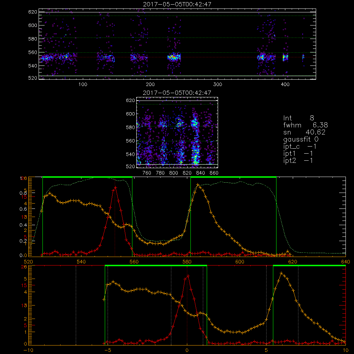The image size is (354, 354).
Task: Click x-axis label 640 of the upper profile plot
Action: pyautogui.click(x=346, y=262)
